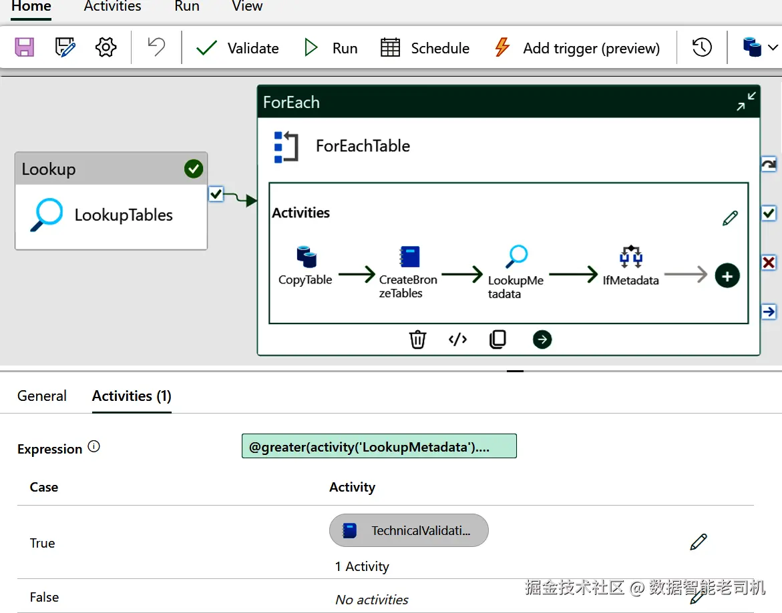
Task: Edit ForEach activities with the pencil icon
Action: [x=730, y=218]
